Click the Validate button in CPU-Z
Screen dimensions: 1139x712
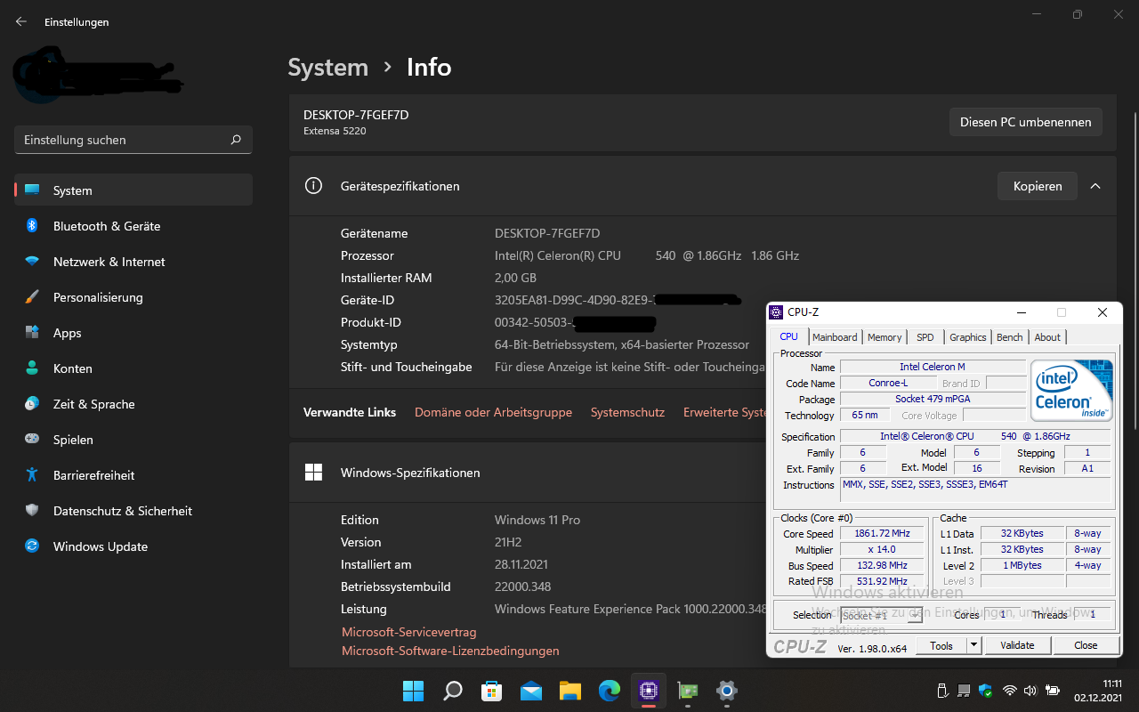pyautogui.click(x=1017, y=644)
